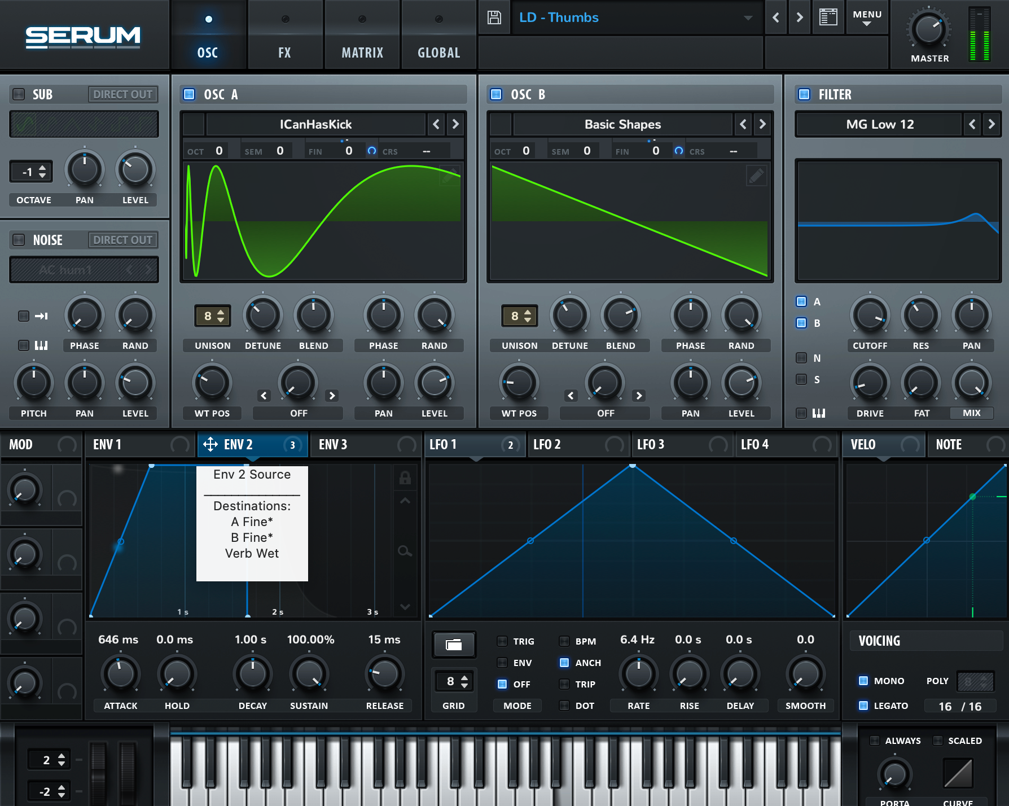1009x806 pixels.
Task: Click SUB DIRECT OUT button
Action: [x=123, y=94]
